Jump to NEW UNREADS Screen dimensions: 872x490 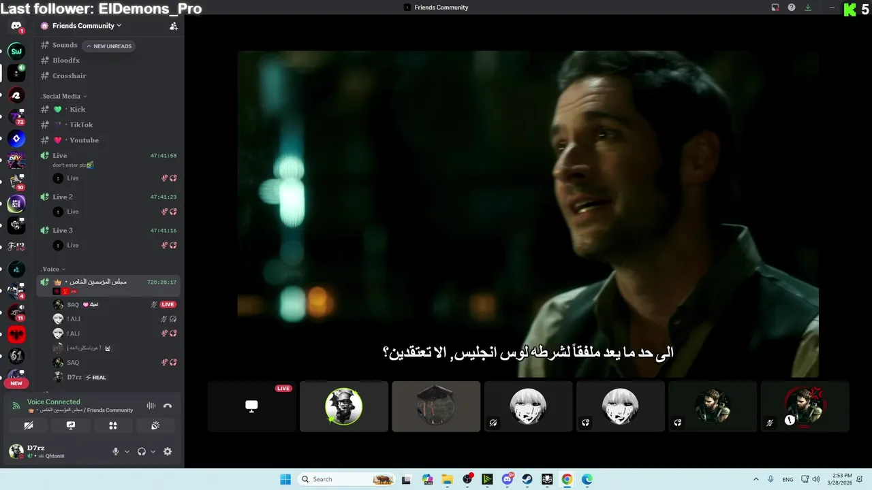click(109, 46)
